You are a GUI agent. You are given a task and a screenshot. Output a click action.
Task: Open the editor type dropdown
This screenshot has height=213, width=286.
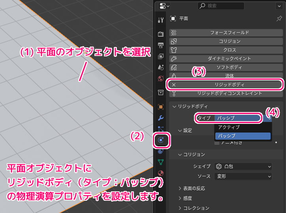point(164,6)
